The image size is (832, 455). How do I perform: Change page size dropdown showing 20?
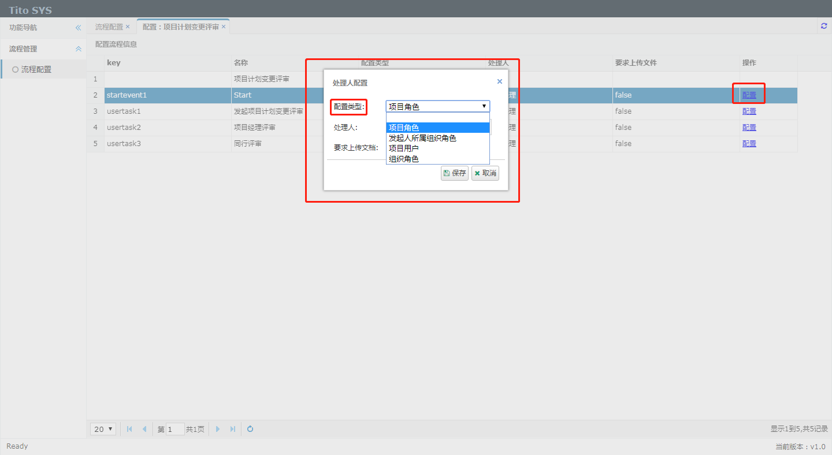103,429
